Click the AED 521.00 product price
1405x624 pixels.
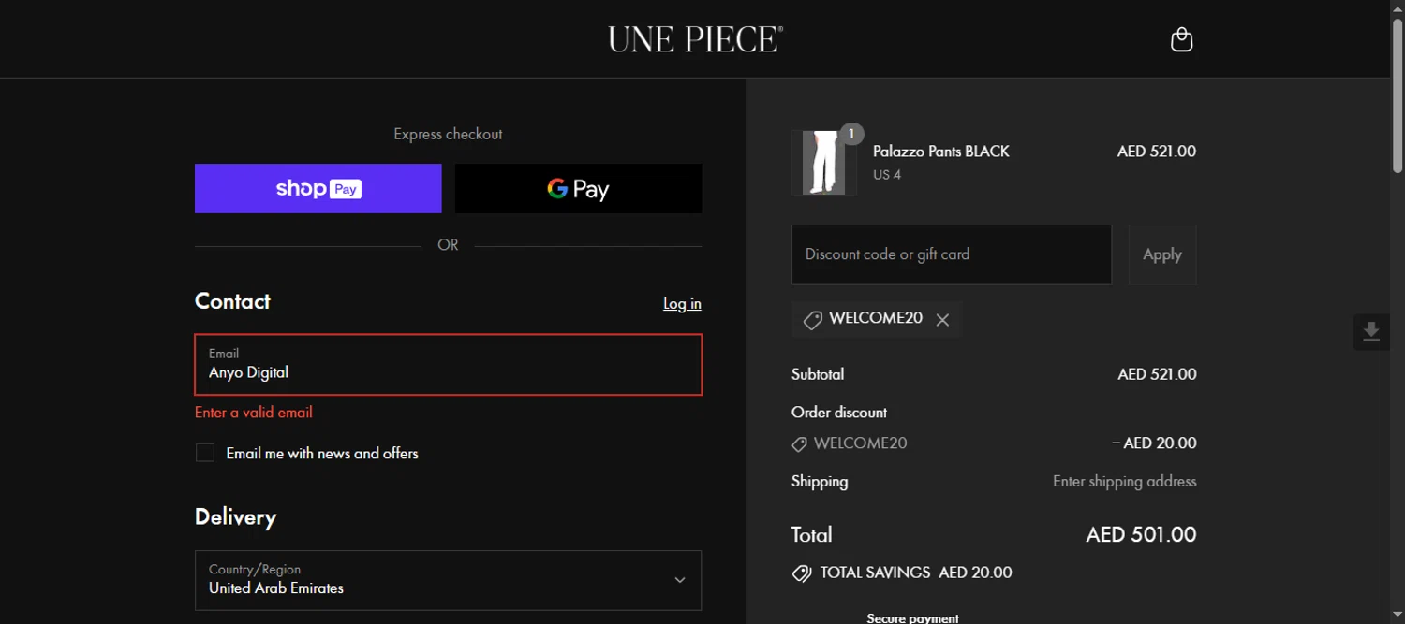click(x=1156, y=151)
